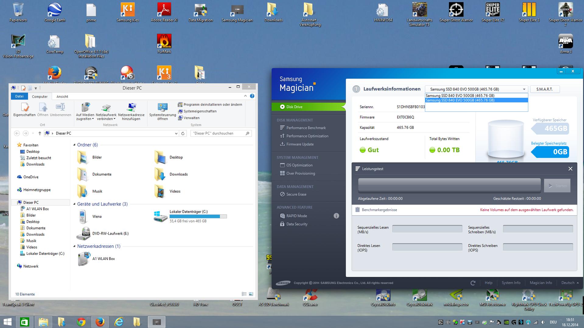
Task: Select Lokaler Datenträger (C:) drive
Action: point(190,216)
